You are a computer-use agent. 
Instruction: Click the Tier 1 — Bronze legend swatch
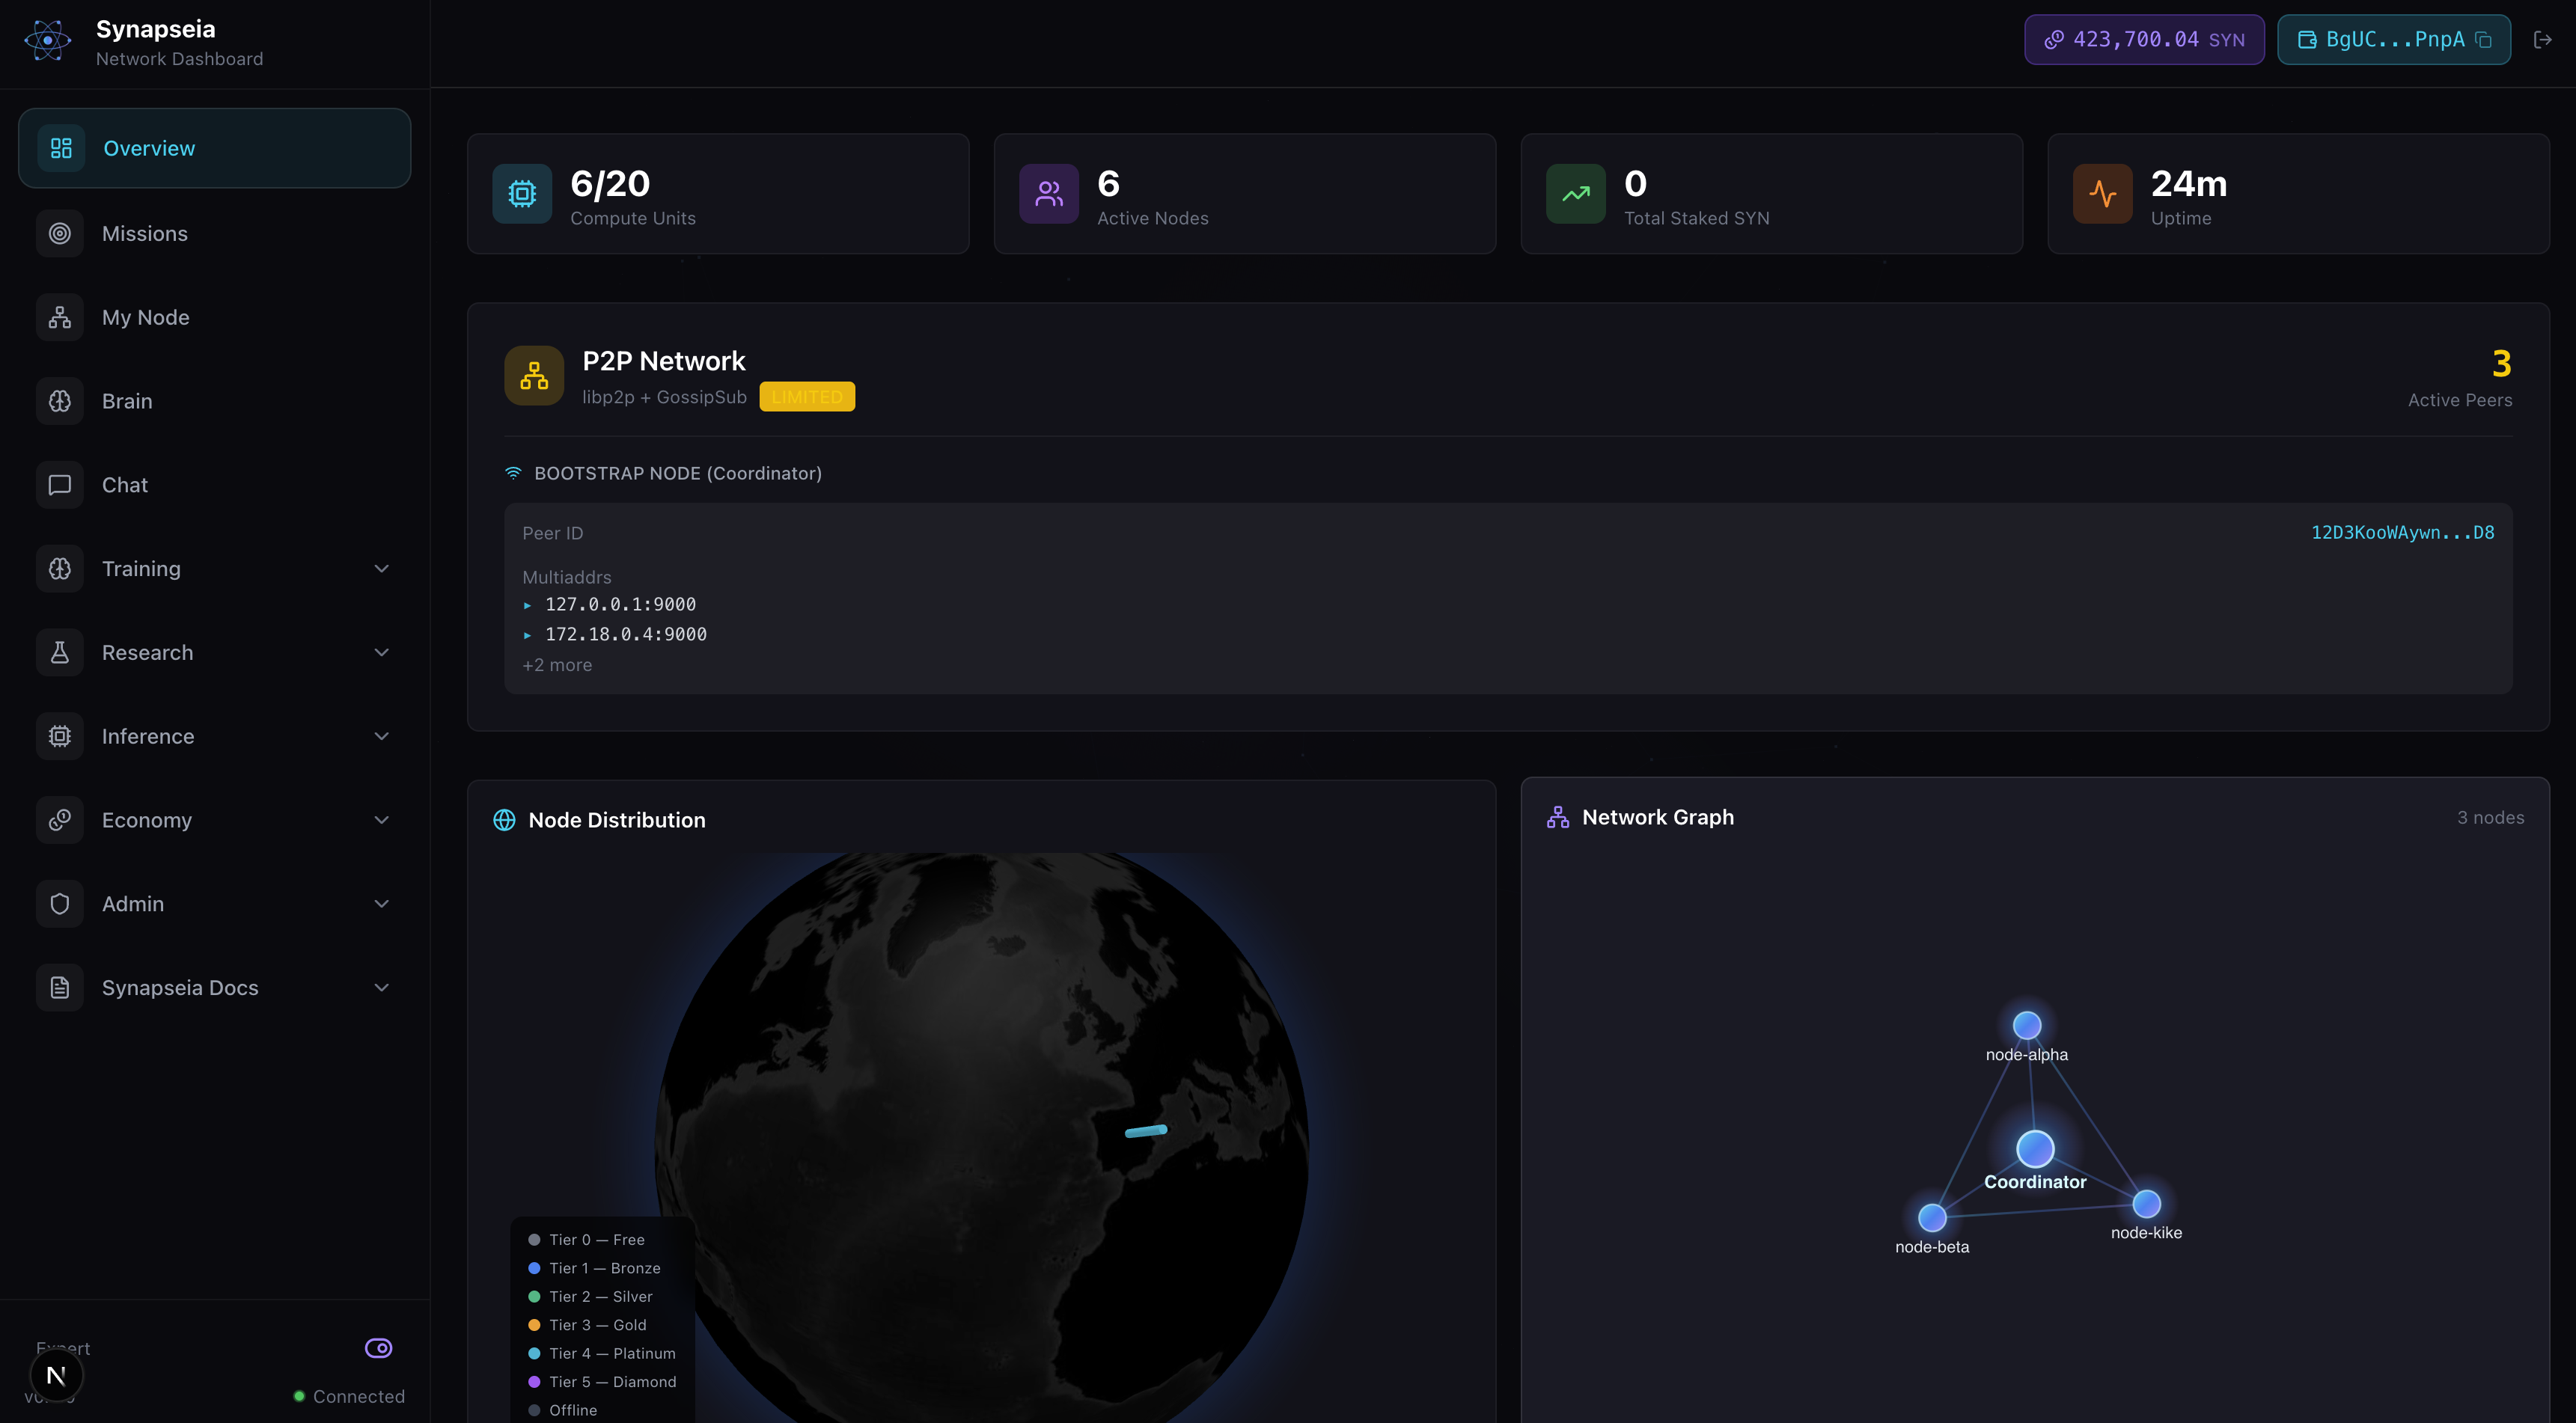[534, 1269]
